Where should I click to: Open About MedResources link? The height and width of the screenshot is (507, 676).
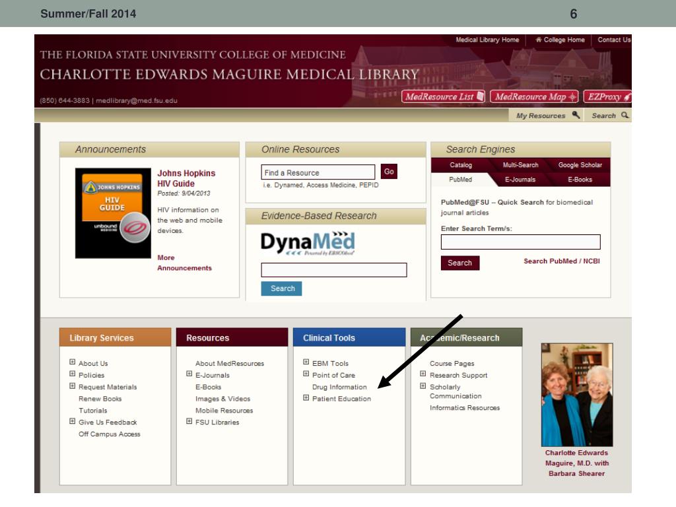[x=230, y=364]
